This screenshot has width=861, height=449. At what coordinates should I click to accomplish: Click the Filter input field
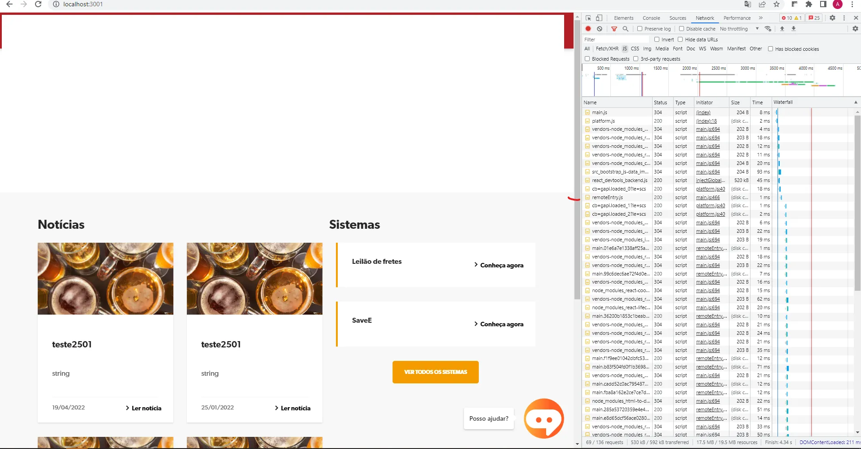click(x=615, y=40)
